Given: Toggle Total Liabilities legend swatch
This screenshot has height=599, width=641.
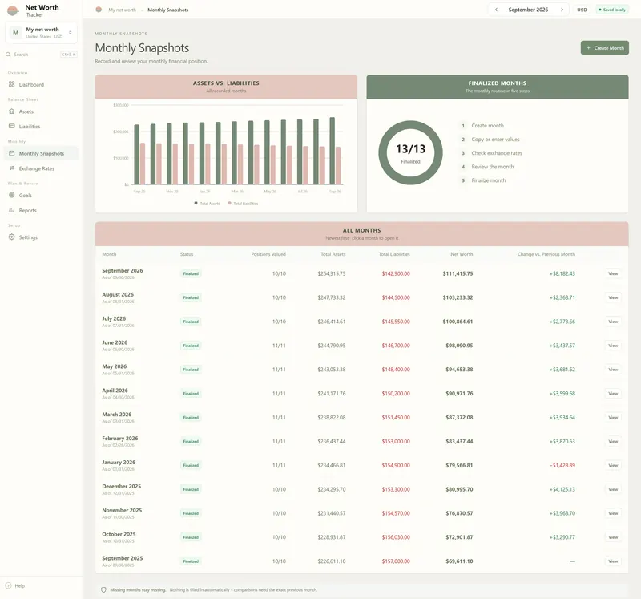Looking at the screenshot, I should [x=230, y=203].
